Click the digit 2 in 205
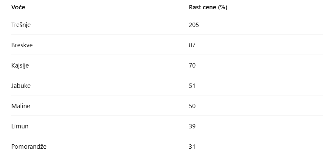Viewport: 323px width, 159px height. (191, 25)
